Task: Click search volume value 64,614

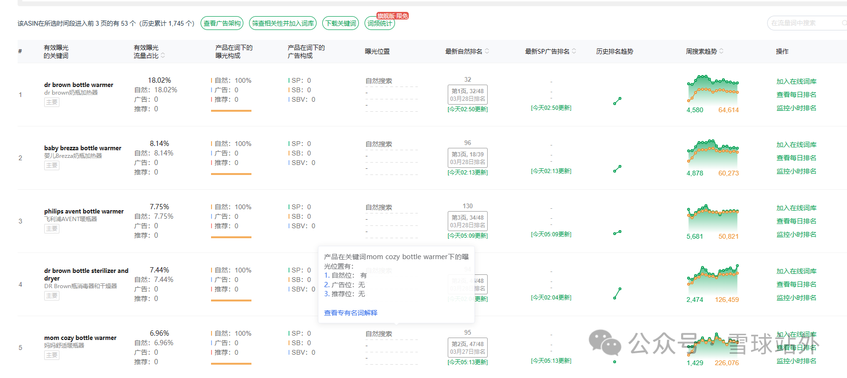Action: click(x=728, y=110)
